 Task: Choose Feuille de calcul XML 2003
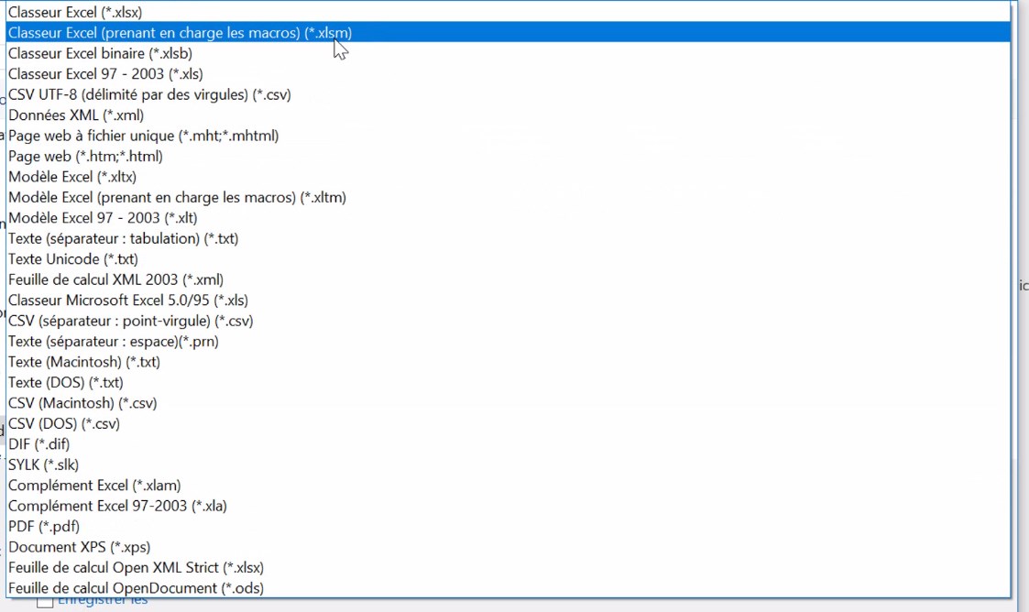[x=116, y=279]
